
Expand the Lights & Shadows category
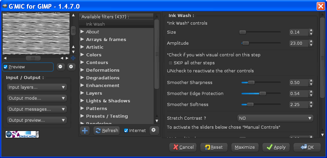(108, 101)
